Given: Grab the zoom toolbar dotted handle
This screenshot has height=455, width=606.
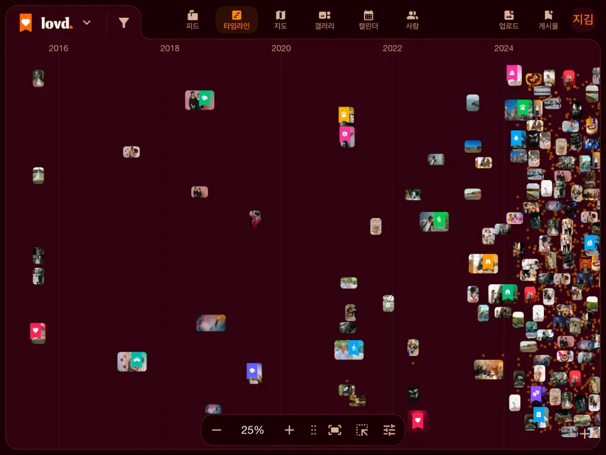Looking at the screenshot, I should [x=314, y=430].
